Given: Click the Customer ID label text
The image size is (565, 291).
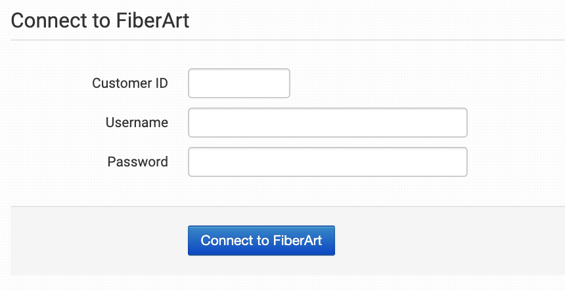Looking at the screenshot, I should (x=130, y=83).
